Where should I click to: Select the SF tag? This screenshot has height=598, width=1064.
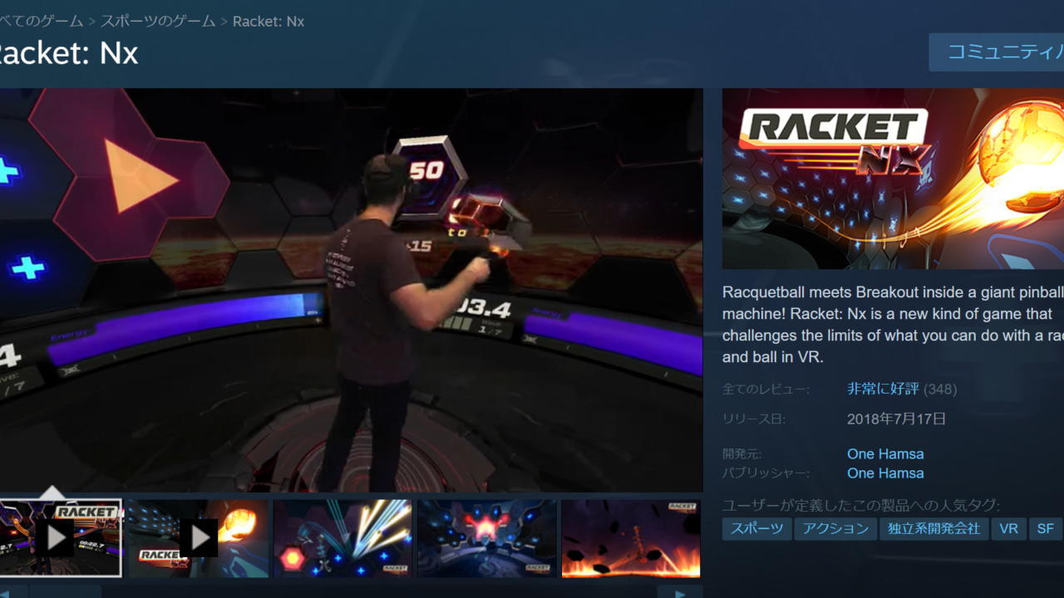pyautogui.click(x=1045, y=528)
